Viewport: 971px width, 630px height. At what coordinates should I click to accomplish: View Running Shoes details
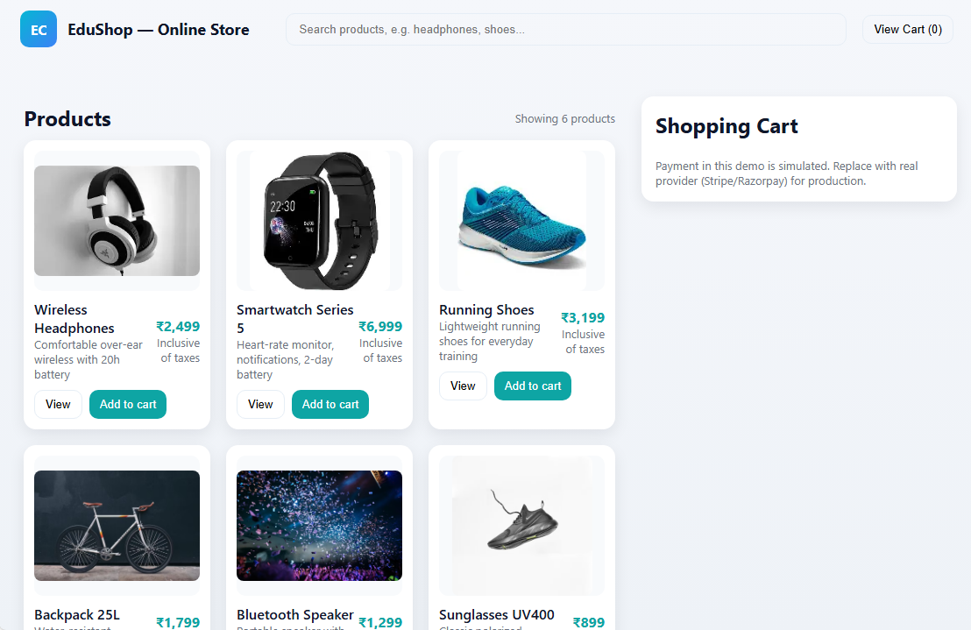click(x=463, y=386)
